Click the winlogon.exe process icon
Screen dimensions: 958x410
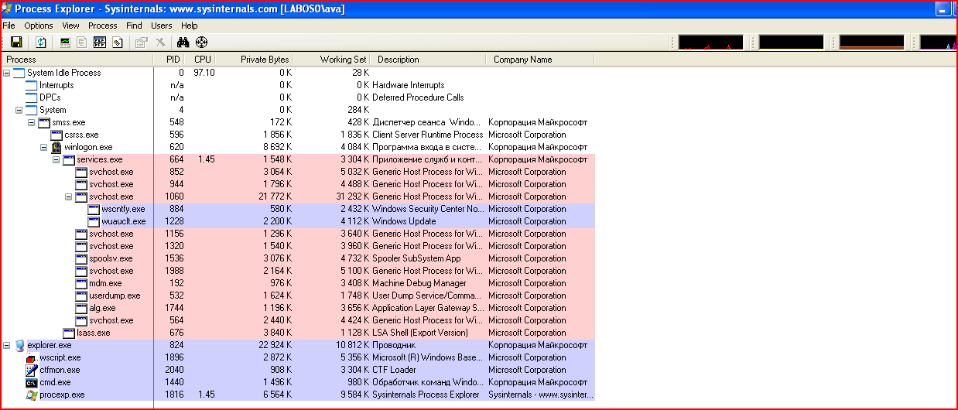(56, 147)
